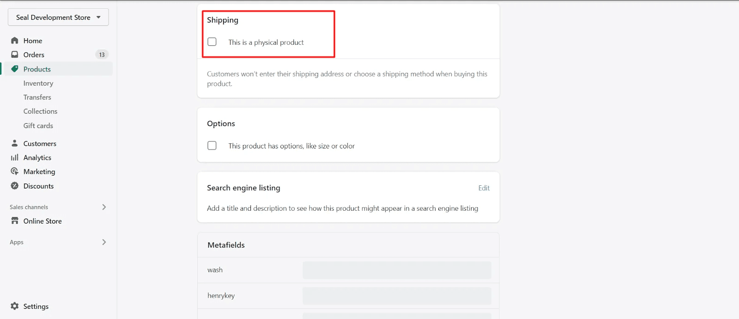
Task: Click the Settings gear icon
Action: click(15, 306)
